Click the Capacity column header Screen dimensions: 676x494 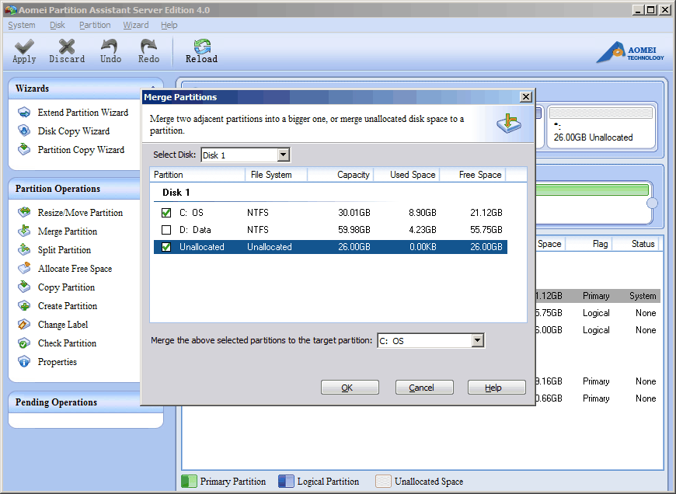point(340,175)
